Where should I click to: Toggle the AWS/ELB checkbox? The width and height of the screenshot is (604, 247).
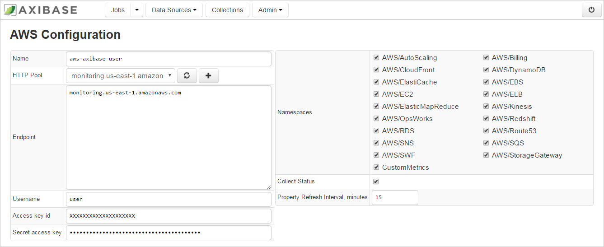tap(486, 94)
